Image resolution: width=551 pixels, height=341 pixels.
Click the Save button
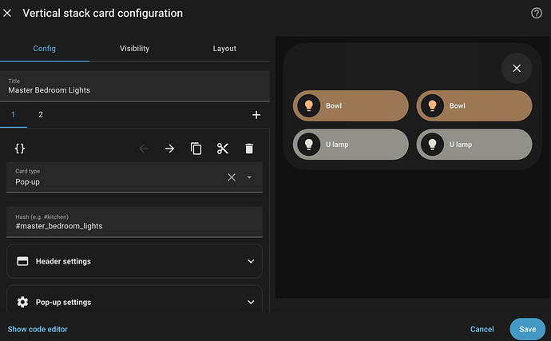coord(527,329)
